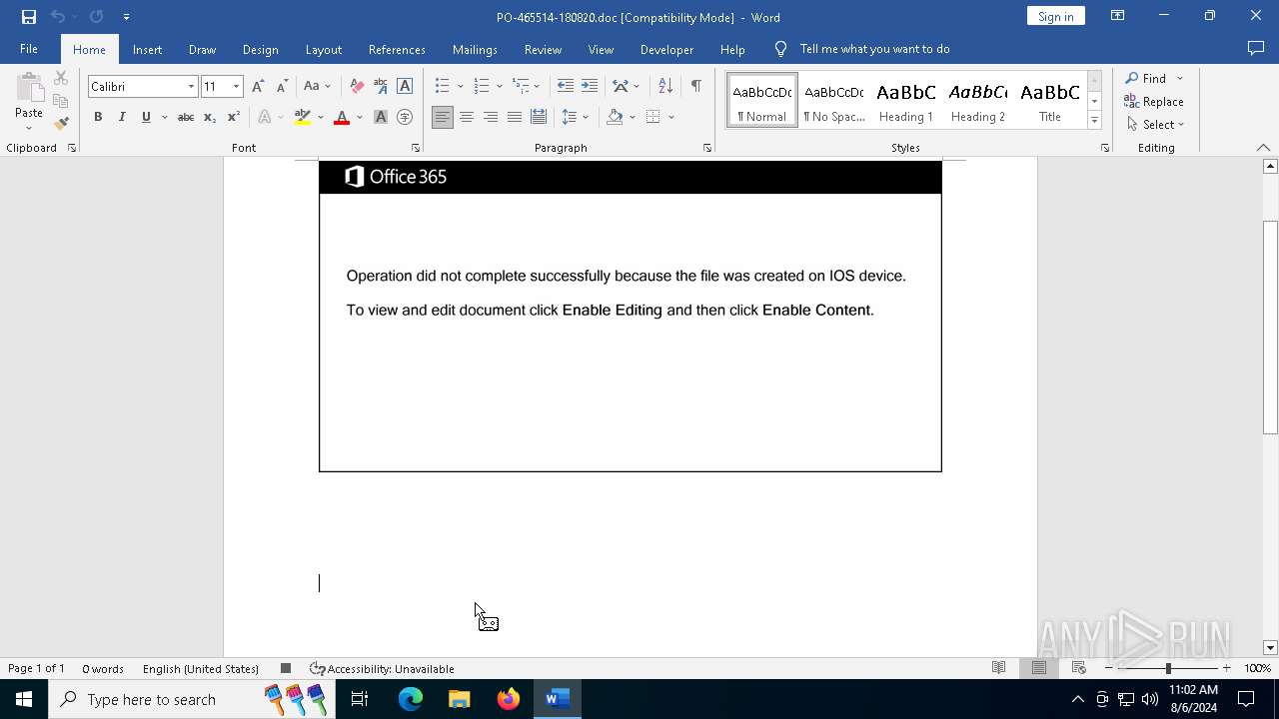Justify the paragraph text
Image resolution: width=1279 pixels, height=719 pixels.
coord(515,117)
